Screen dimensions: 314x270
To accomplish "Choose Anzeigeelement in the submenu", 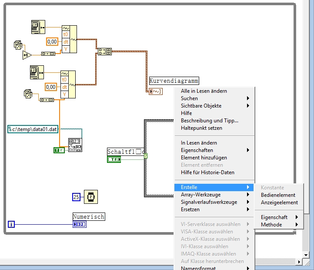I will pos(279,202).
